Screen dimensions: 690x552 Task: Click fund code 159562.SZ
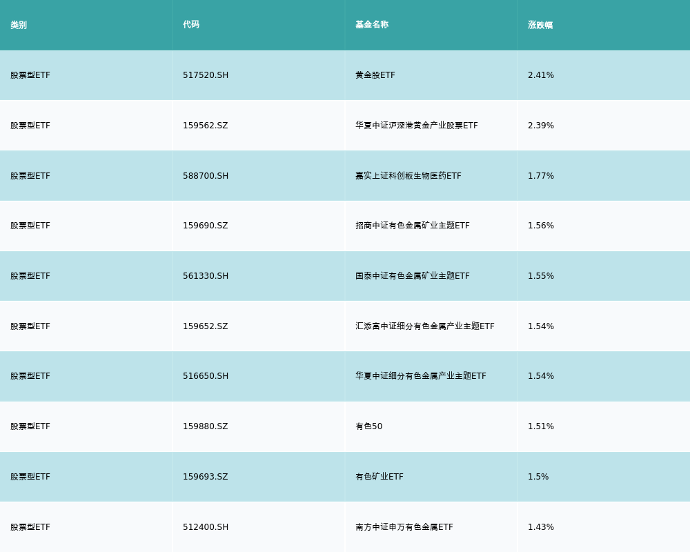tap(205, 126)
